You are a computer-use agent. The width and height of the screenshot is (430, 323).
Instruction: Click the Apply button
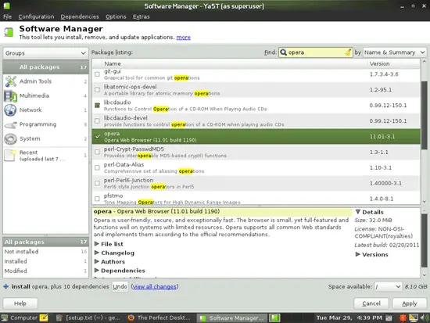click(x=410, y=303)
